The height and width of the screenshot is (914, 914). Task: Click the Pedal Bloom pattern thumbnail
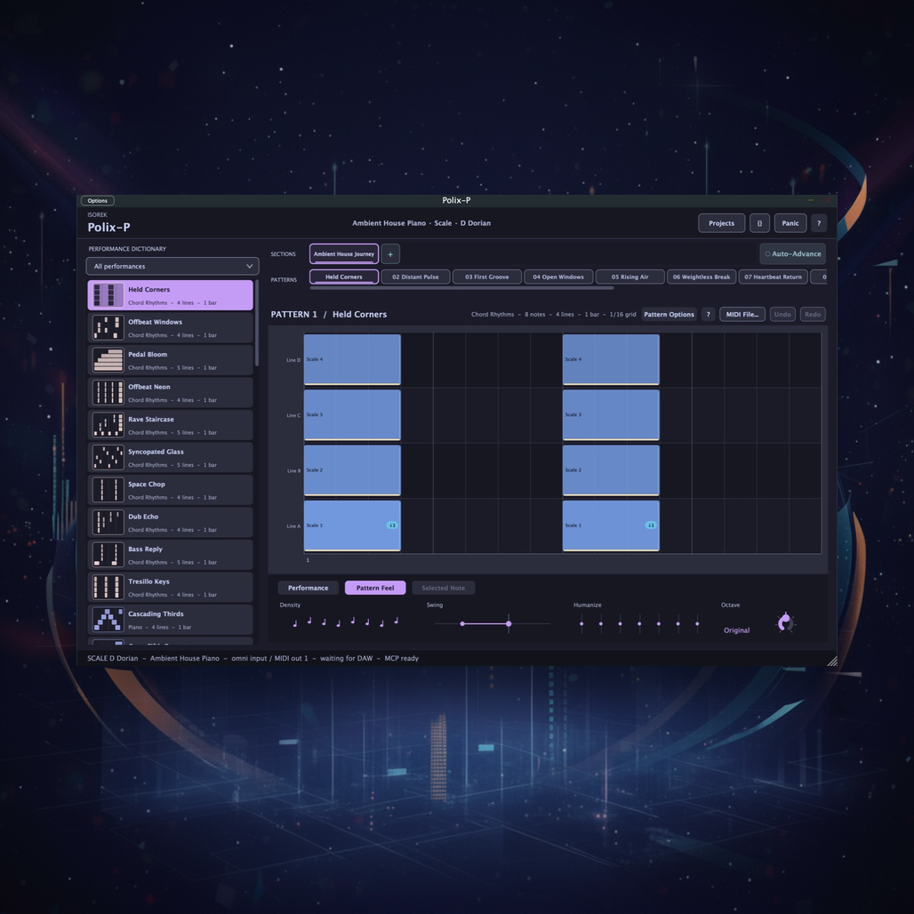[x=108, y=360]
